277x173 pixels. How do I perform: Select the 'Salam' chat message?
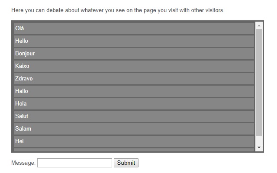click(x=134, y=129)
